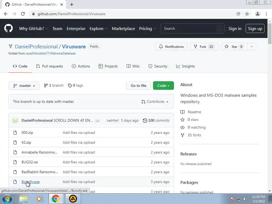Go back with browser back arrow
The image size is (272, 204).
[6, 14]
